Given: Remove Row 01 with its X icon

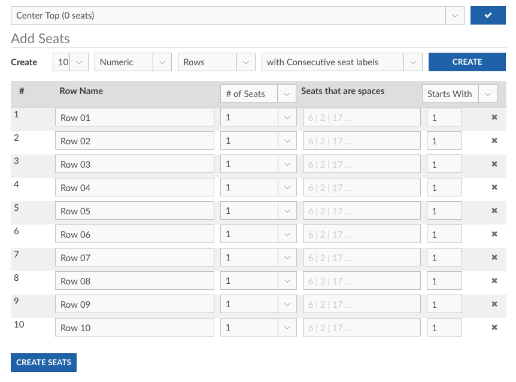Looking at the screenshot, I should pyautogui.click(x=494, y=117).
